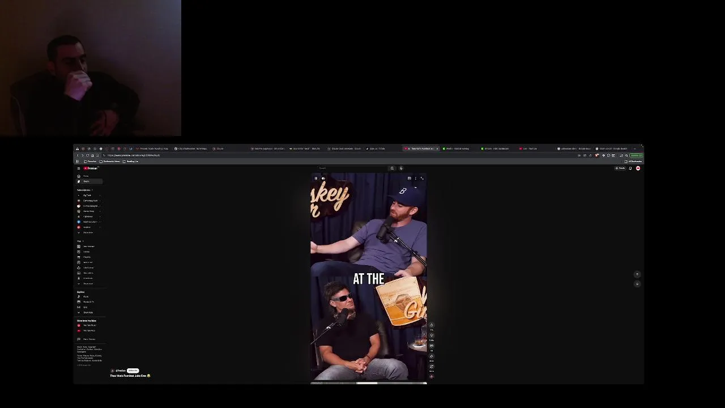Open History in the sidebar
The image size is (725, 408).
tap(89, 252)
